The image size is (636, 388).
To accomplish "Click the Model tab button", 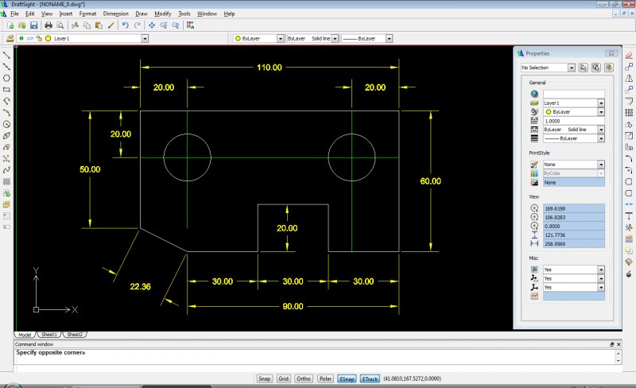I will point(25,335).
